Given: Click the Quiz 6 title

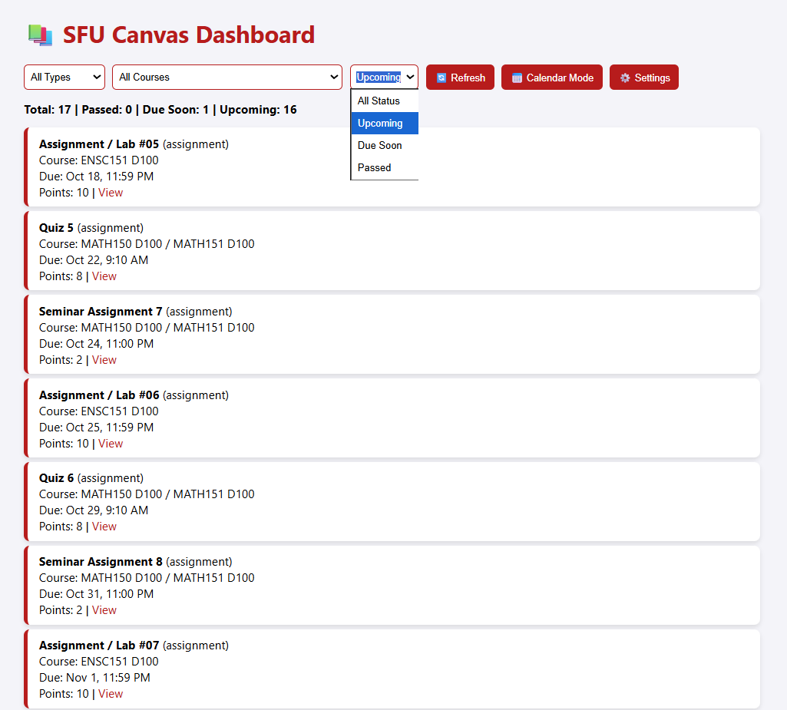Looking at the screenshot, I should pyautogui.click(x=56, y=478).
